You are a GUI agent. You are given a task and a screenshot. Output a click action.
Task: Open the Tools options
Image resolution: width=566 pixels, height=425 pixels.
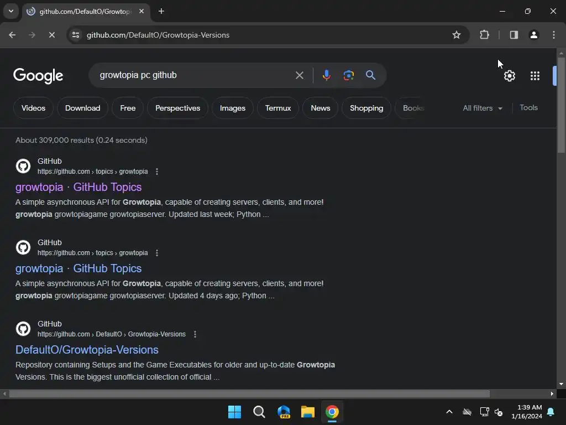tap(528, 108)
